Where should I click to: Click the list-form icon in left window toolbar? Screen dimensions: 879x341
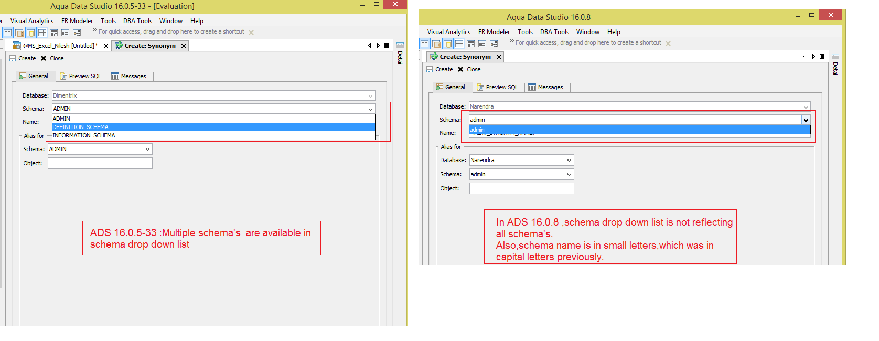(x=65, y=33)
